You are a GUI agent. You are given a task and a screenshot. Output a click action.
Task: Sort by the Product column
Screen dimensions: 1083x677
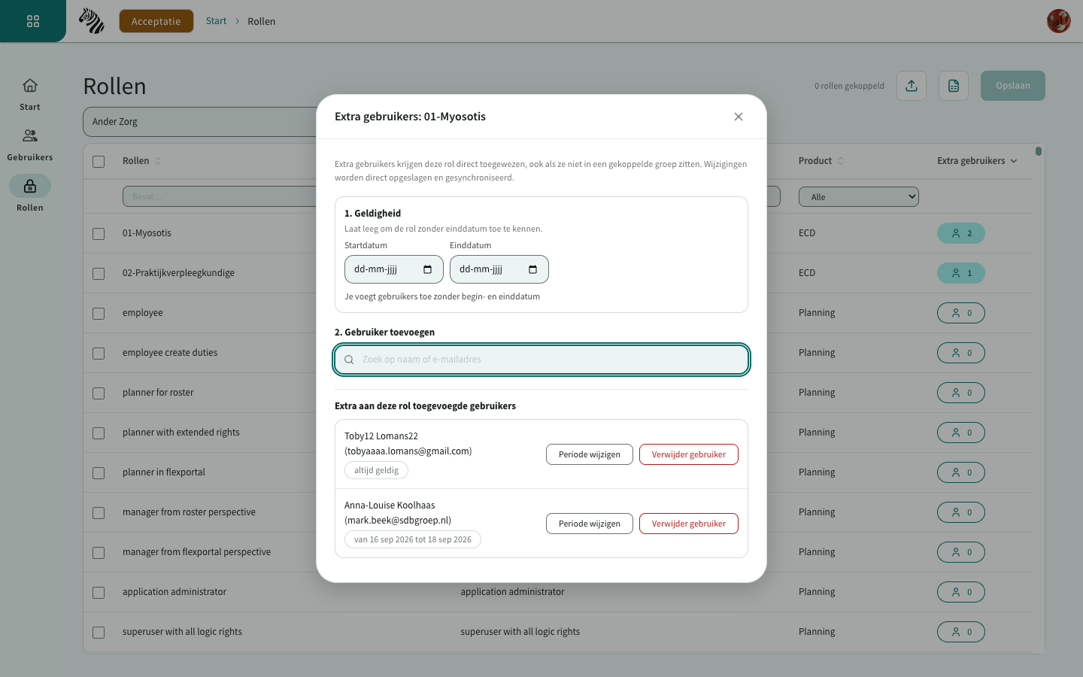click(821, 161)
